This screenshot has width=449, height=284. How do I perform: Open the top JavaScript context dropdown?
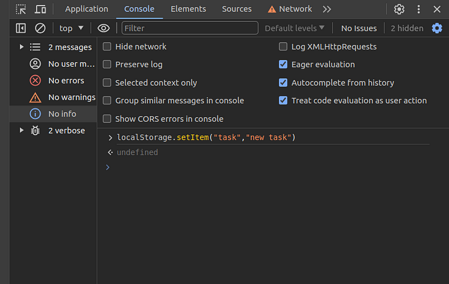click(71, 28)
